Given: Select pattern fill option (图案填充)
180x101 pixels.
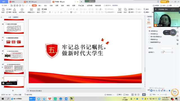Looking at the screenshot, I should point(153,39).
